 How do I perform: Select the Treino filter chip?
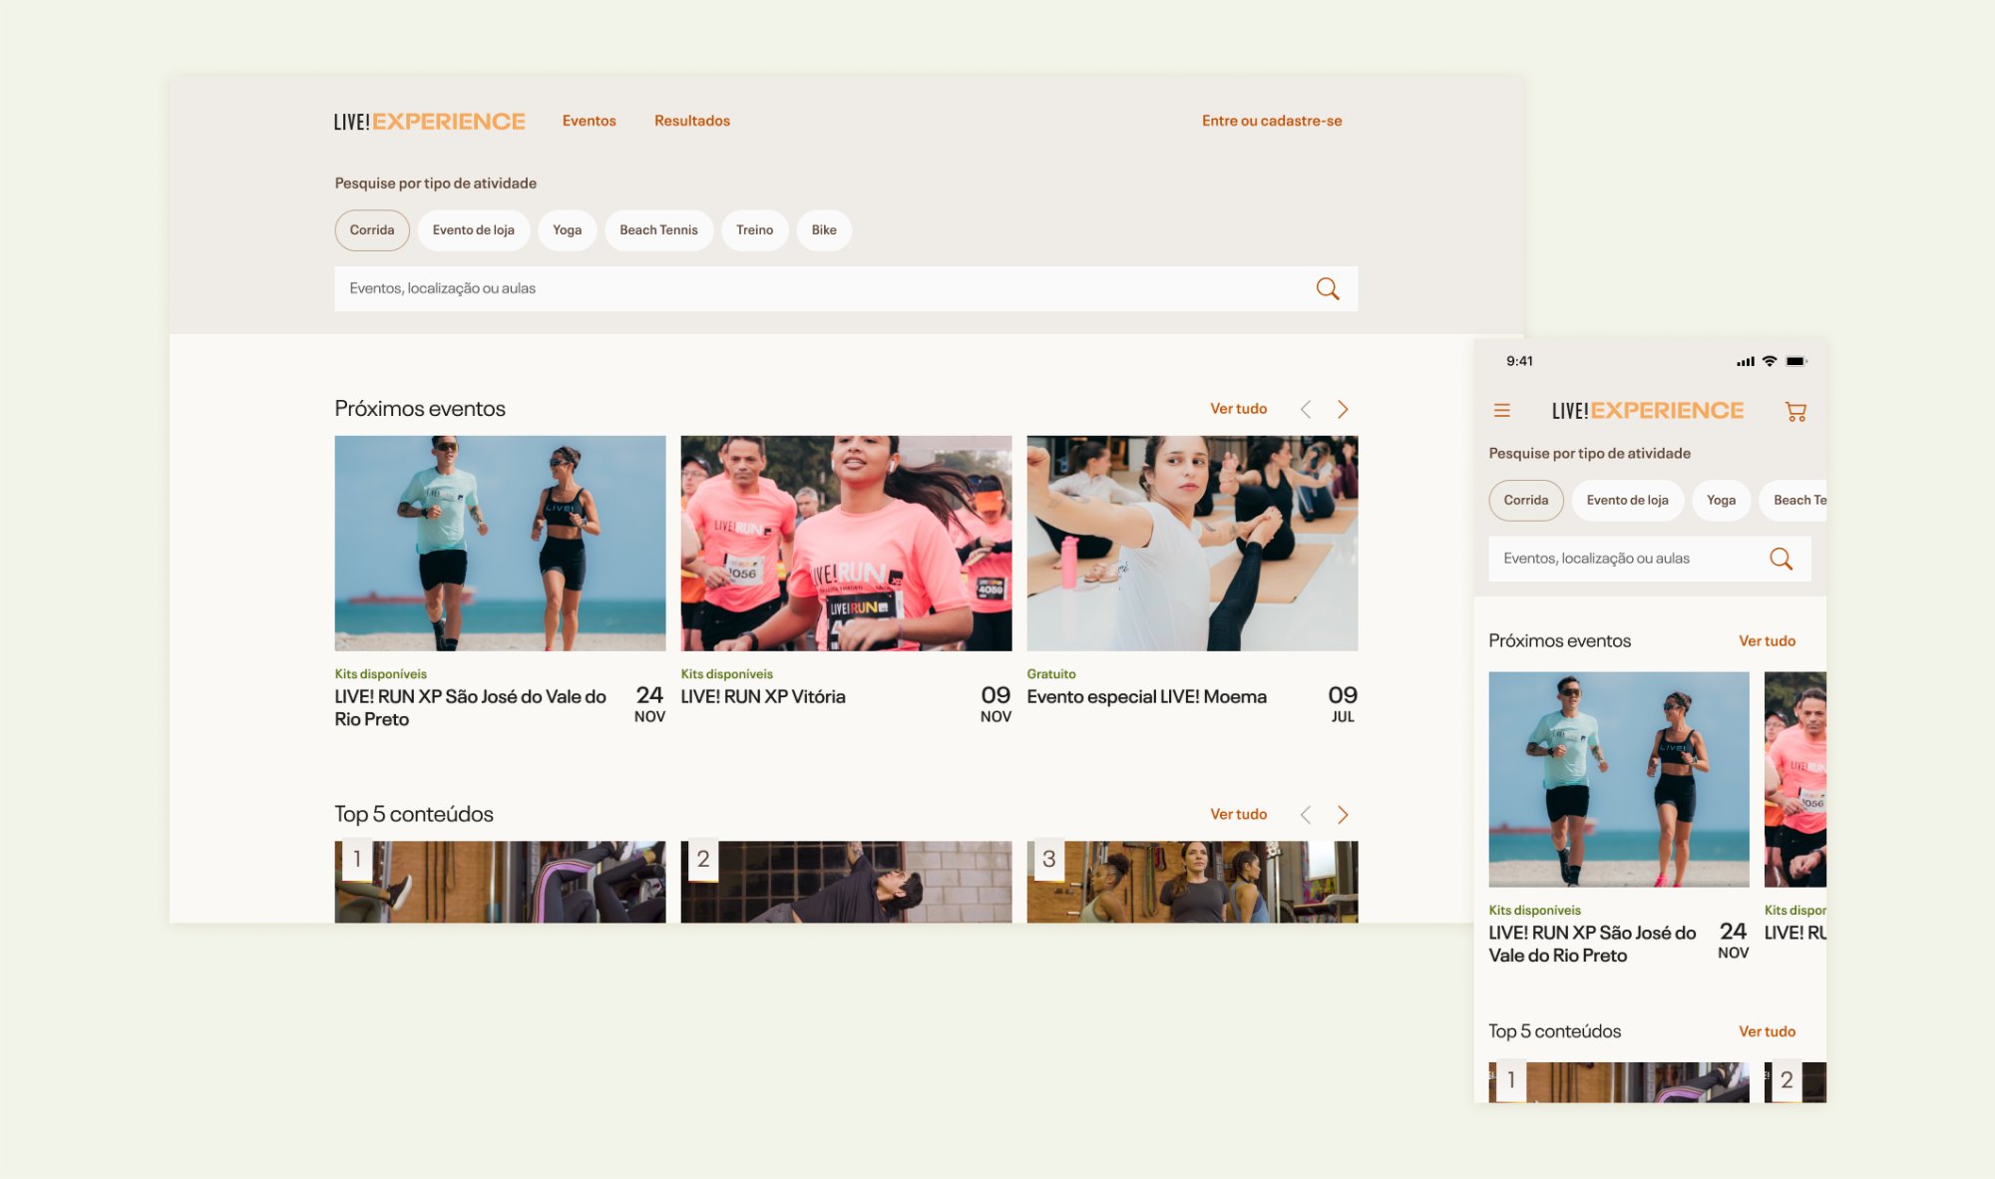coord(755,230)
